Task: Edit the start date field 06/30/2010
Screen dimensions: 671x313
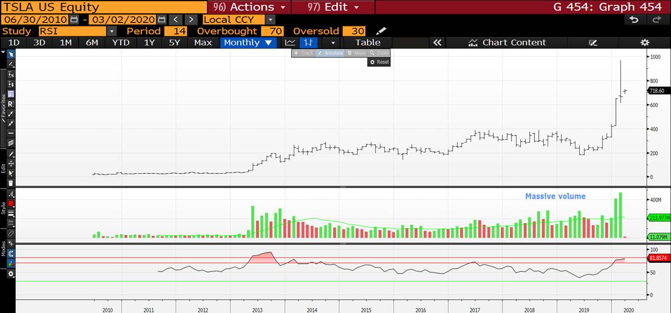Action: [x=35, y=20]
